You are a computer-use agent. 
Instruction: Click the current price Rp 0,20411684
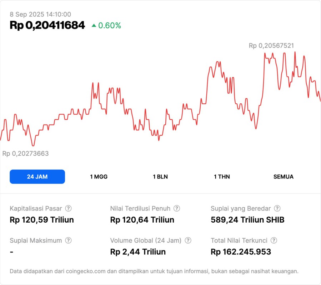coord(47,25)
